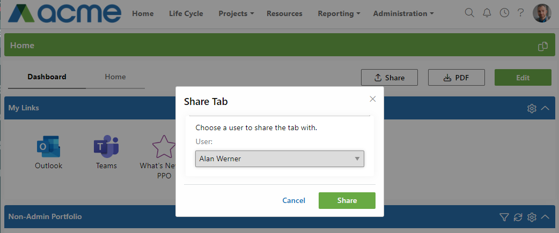The height and width of the screenshot is (233, 559).
Task: Expand the Projects menu
Action: [x=237, y=13]
